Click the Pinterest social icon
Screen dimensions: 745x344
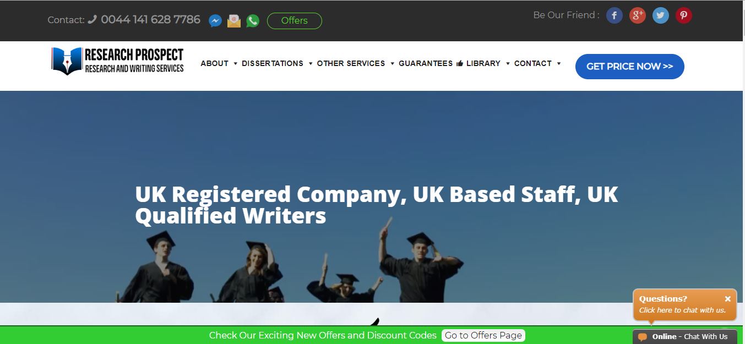pyautogui.click(x=684, y=15)
